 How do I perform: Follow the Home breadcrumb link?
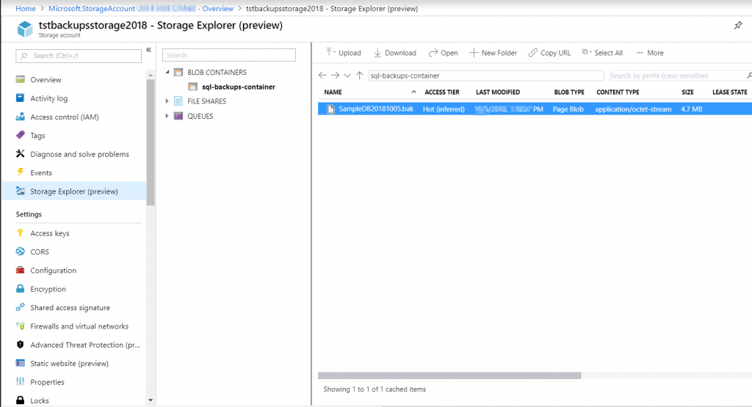pyautogui.click(x=26, y=9)
